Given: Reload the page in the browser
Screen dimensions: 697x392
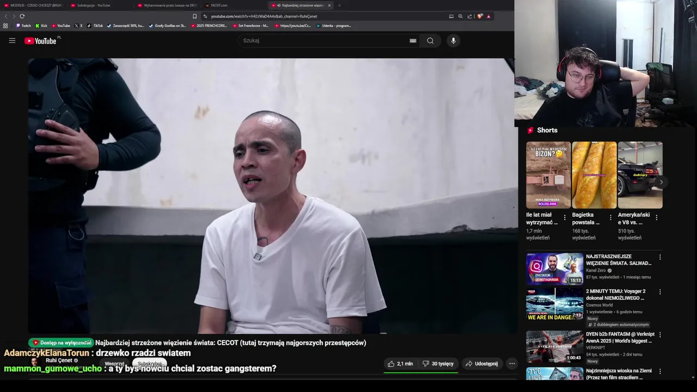Looking at the screenshot, I should 22,16.
